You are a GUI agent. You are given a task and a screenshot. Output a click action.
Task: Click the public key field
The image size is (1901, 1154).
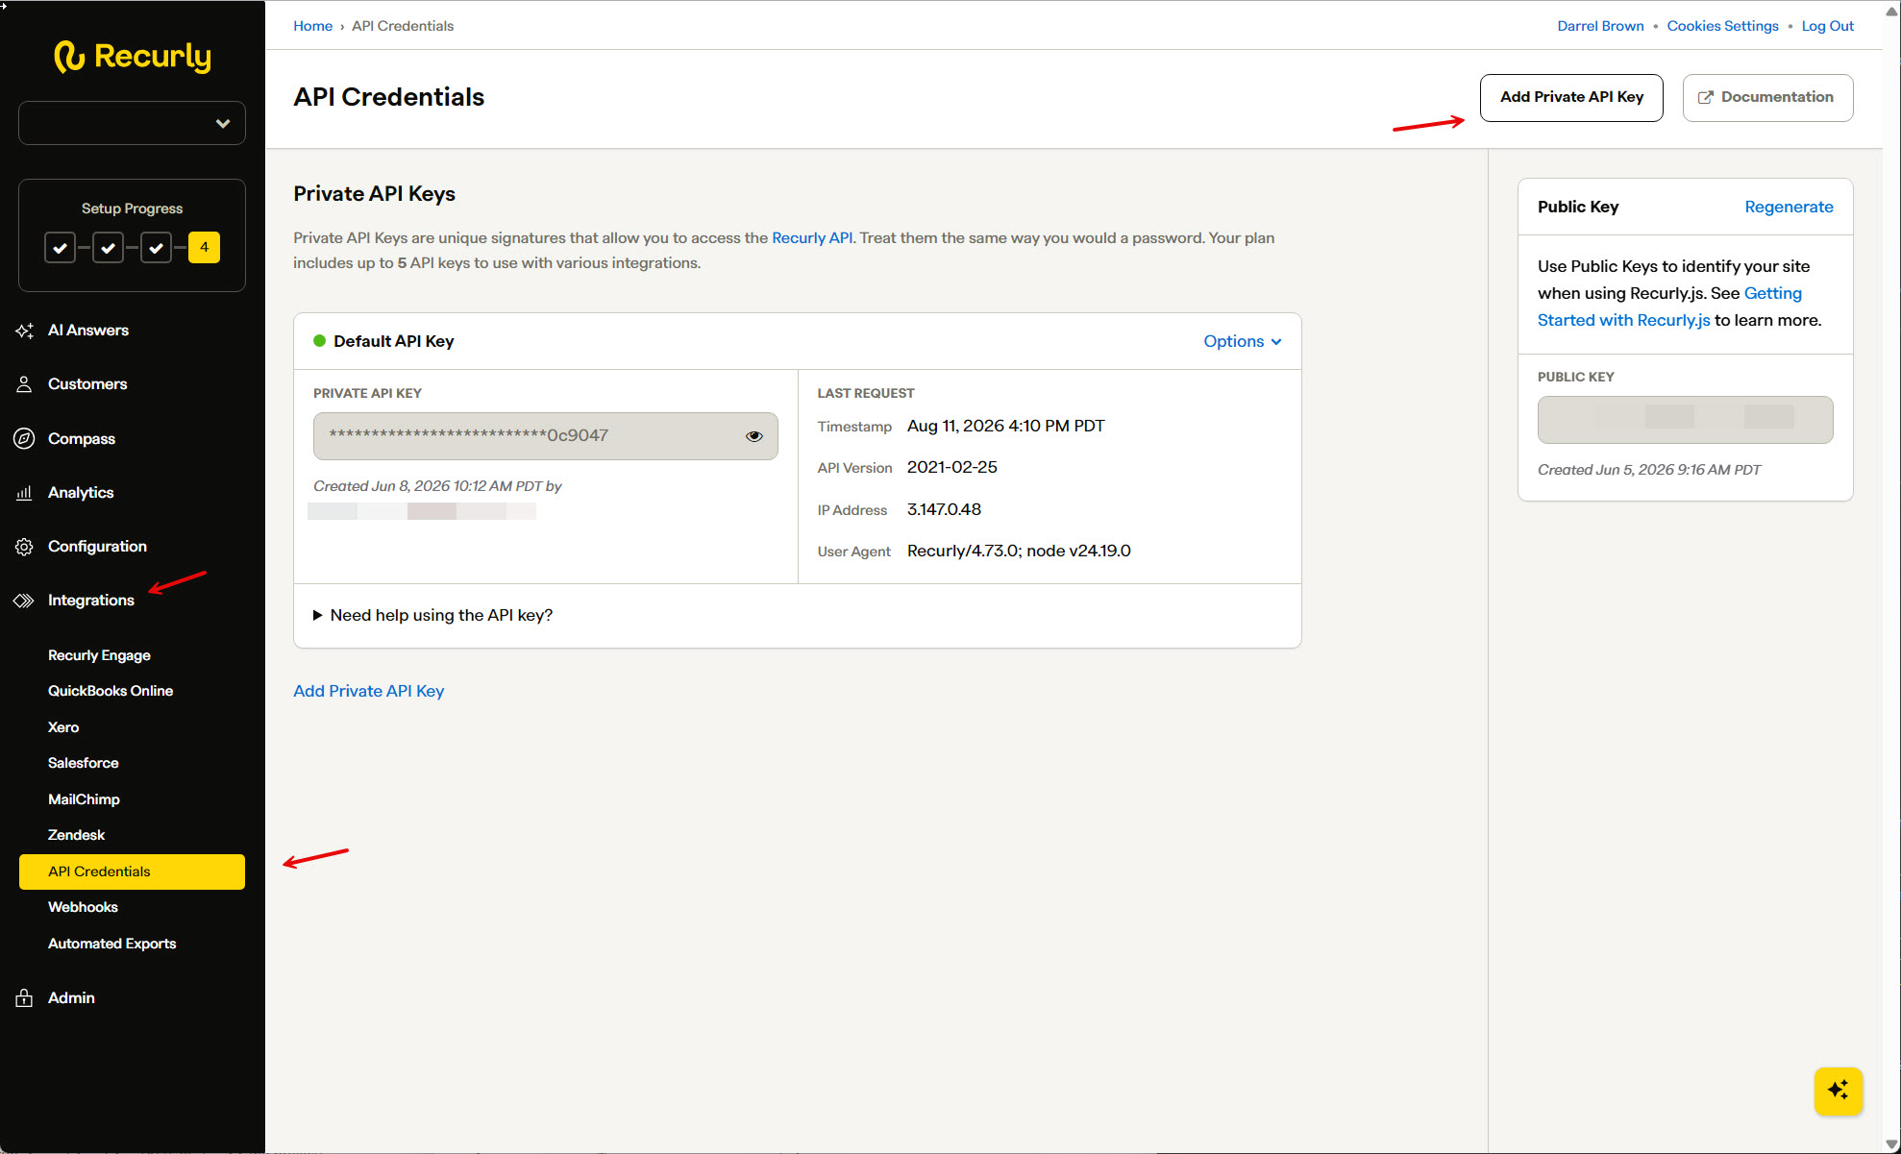pos(1685,420)
